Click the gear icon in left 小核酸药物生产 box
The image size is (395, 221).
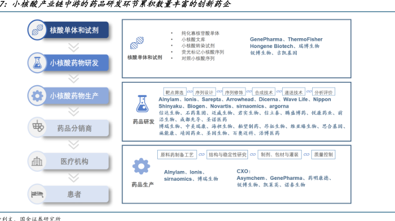[37, 95]
